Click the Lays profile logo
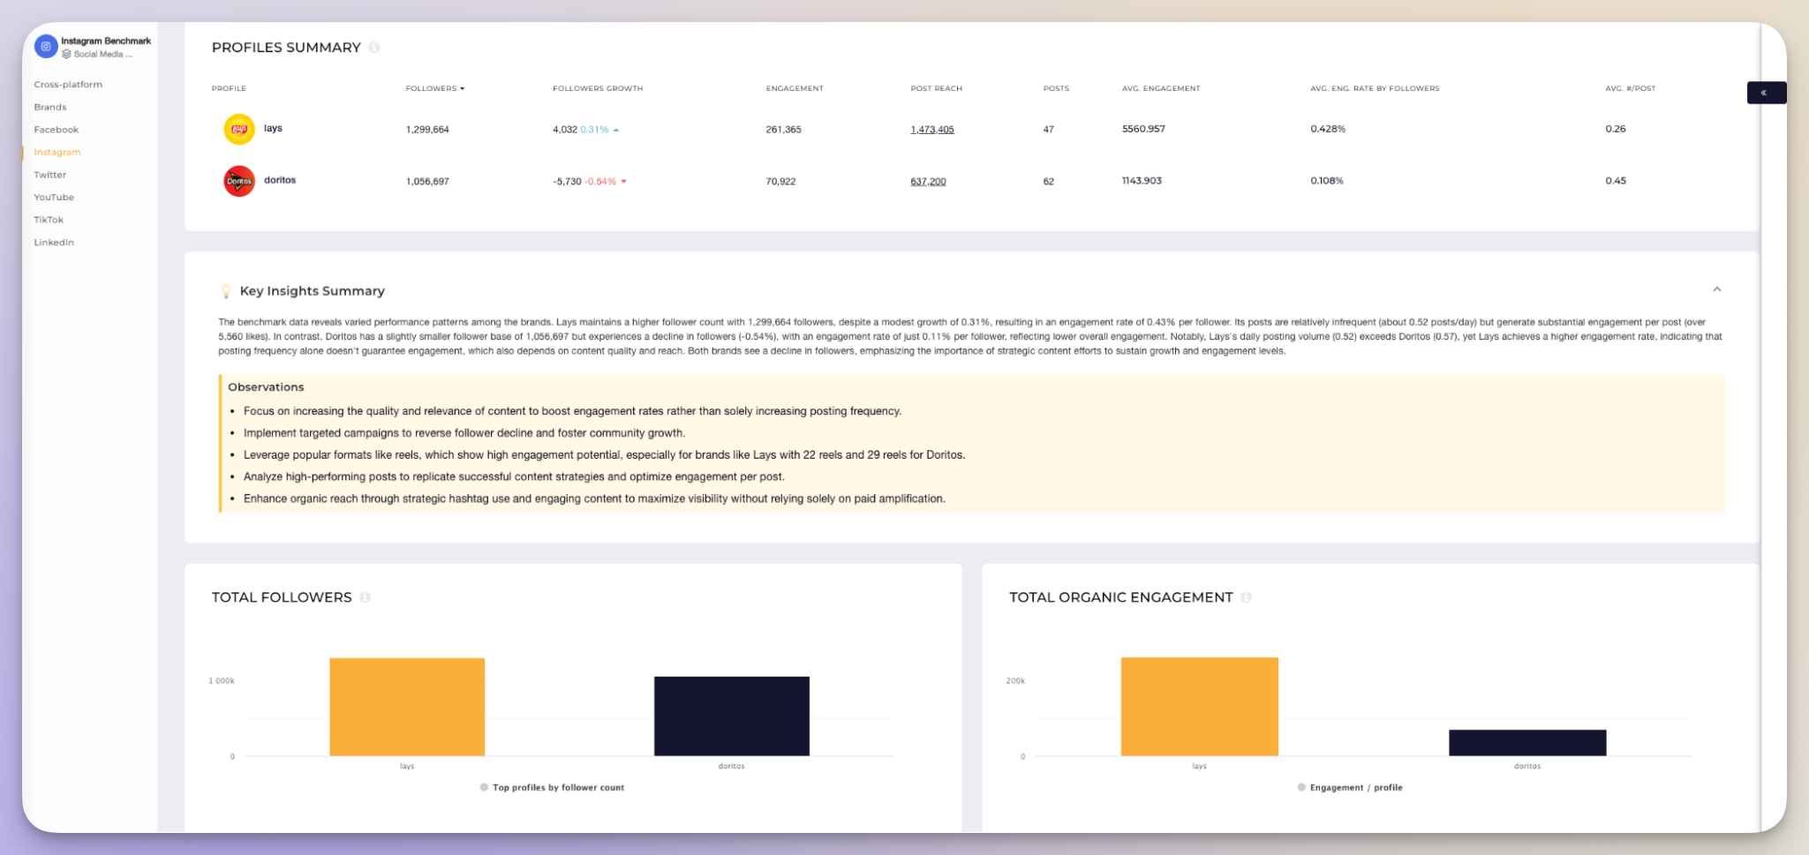Image resolution: width=1809 pixels, height=855 pixels. (x=239, y=129)
